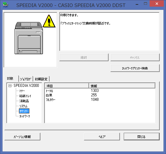Click the 項目 column header
The image size is (166, 154).
click(67, 86)
